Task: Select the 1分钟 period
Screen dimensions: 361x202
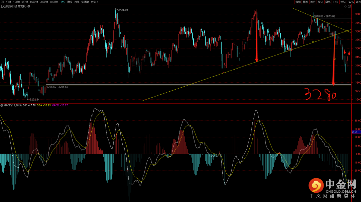Action: [16, 2]
